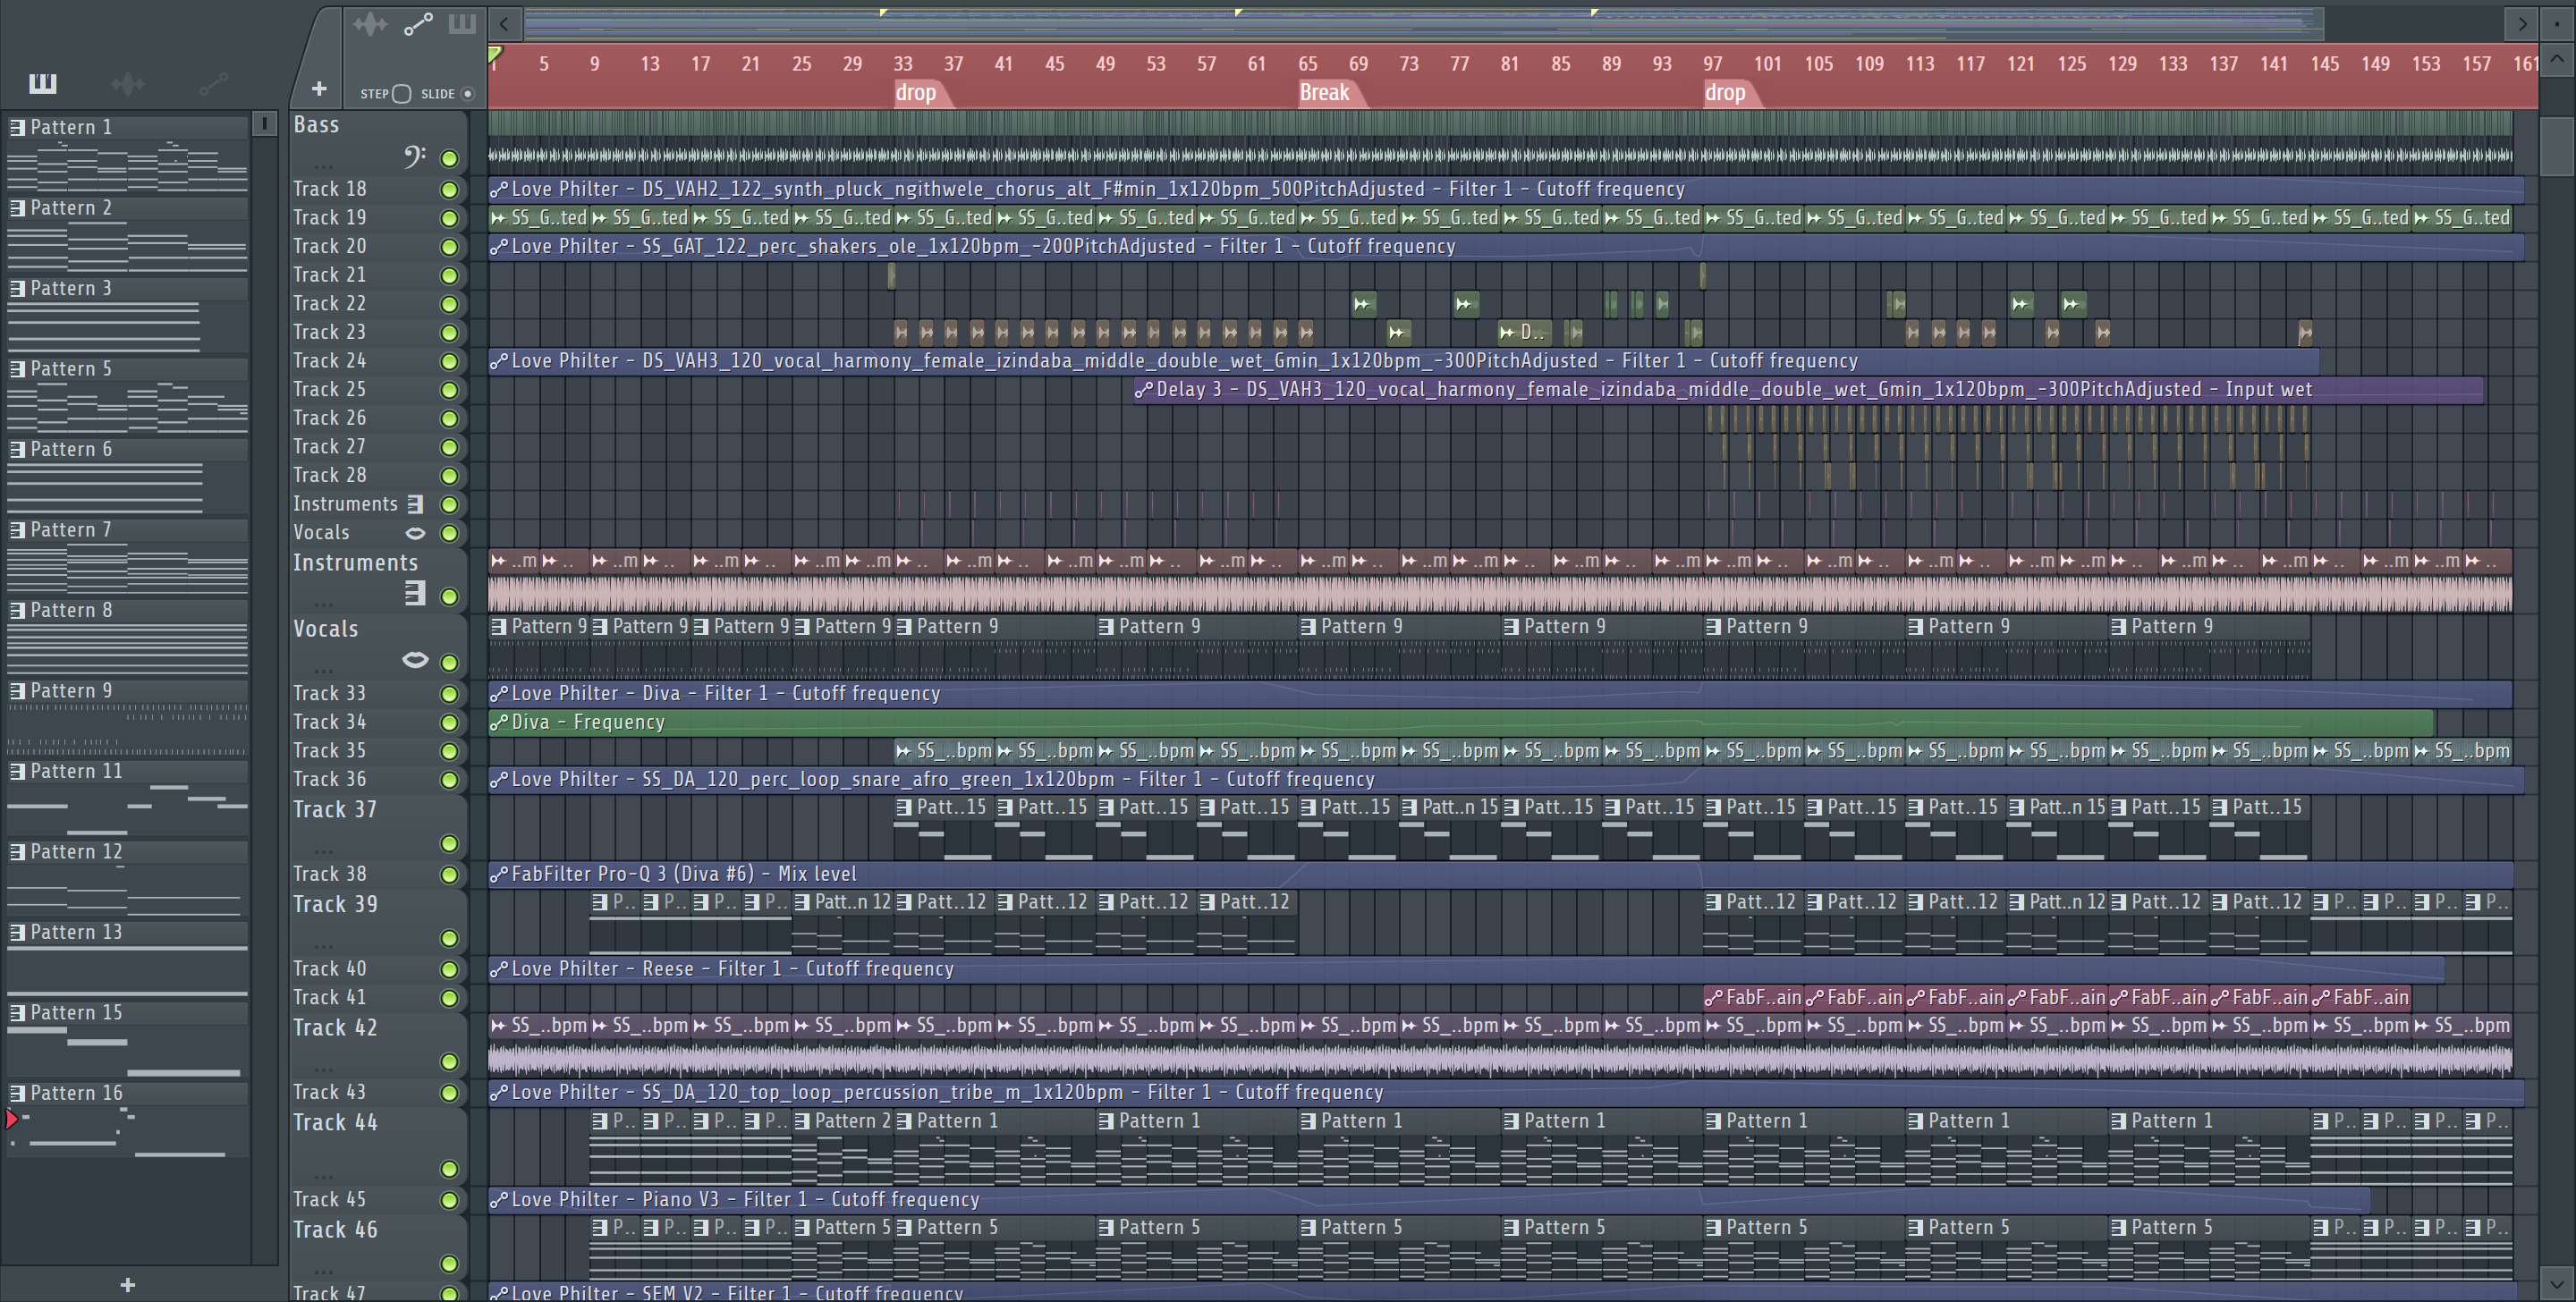Select Pattern 12 in the picker
Screen dimensions: 2576x1302
pyautogui.click(x=76, y=852)
